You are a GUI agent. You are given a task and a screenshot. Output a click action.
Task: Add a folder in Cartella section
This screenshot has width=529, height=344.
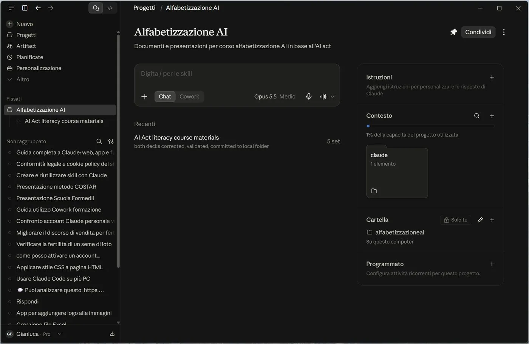[492, 220]
